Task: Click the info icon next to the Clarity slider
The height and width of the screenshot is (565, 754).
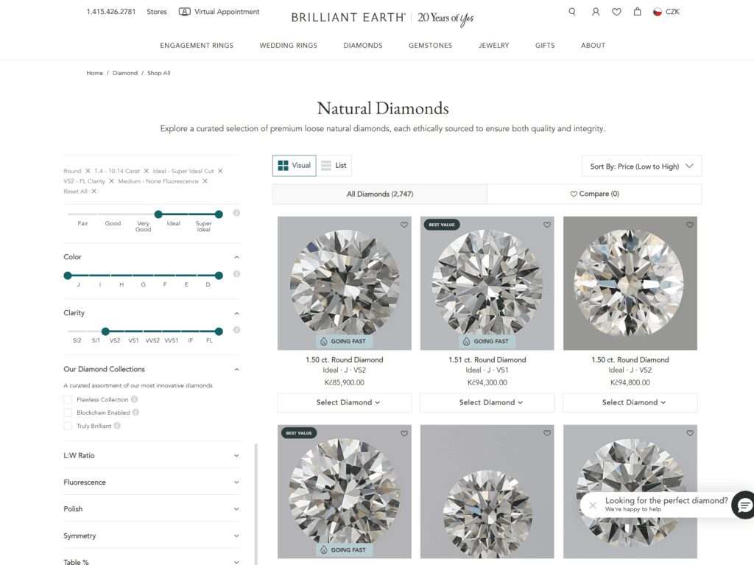Action: click(235, 330)
